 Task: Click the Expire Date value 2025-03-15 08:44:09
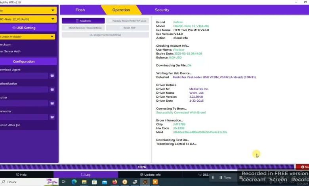(x=188, y=53)
